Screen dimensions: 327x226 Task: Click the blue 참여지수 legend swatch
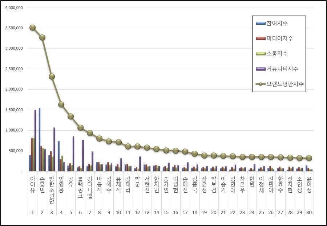tap(260, 23)
